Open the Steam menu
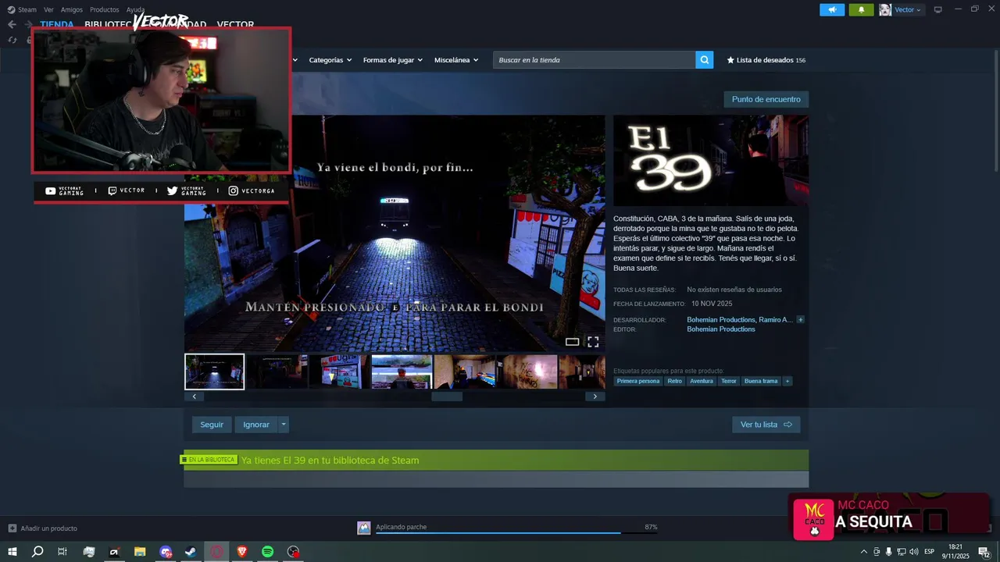 point(27,9)
